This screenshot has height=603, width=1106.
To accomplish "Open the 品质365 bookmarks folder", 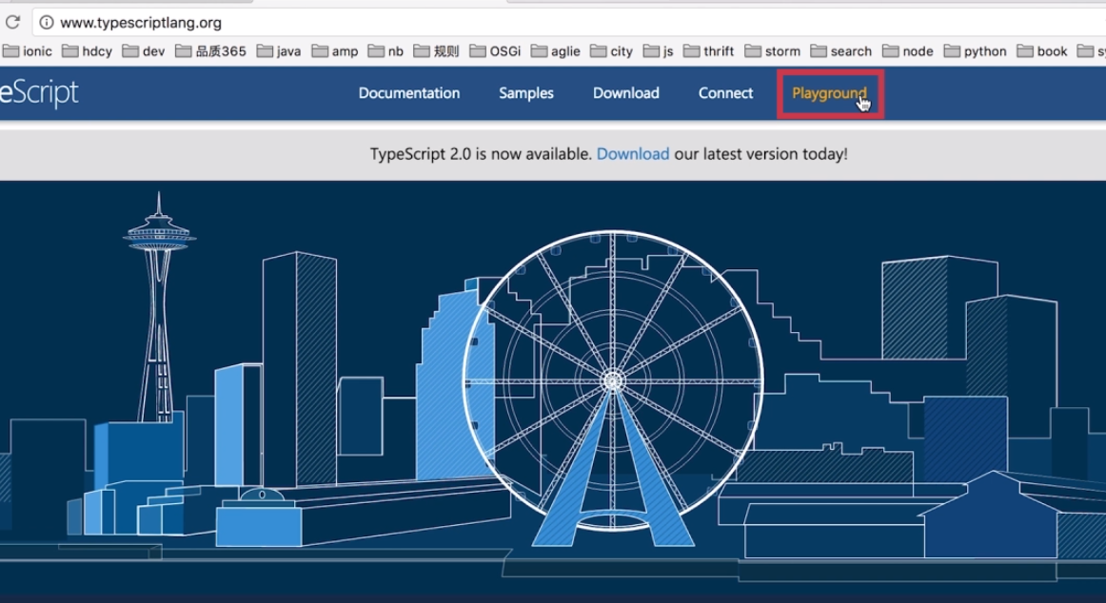I will [211, 51].
